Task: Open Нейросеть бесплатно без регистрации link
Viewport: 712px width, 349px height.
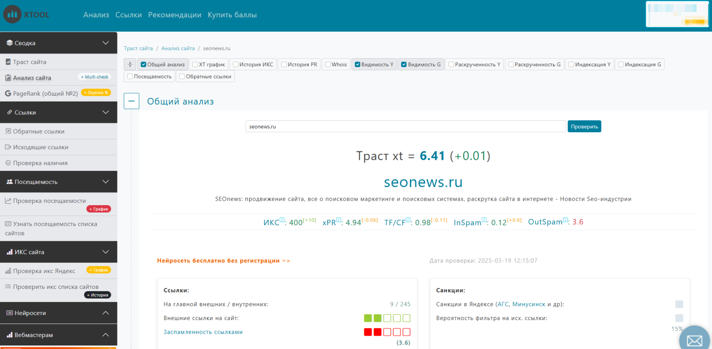Action: 223,261
